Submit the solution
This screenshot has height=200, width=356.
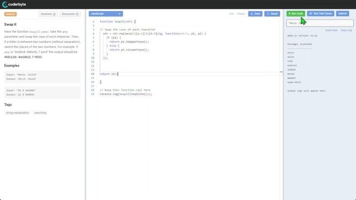(343, 13)
